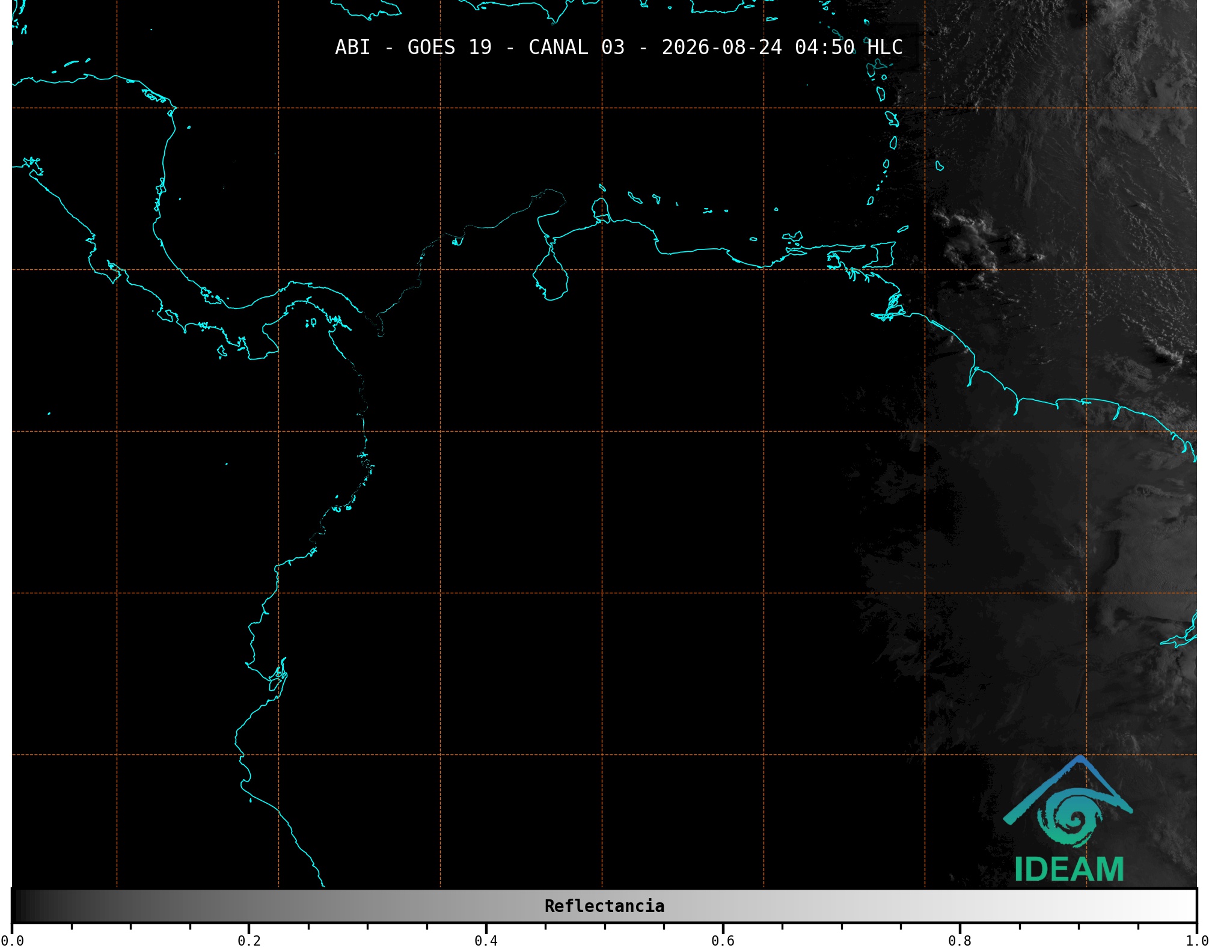Click the Reflectancia grayscale colorbar
The width and height of the screenshot is (1209, 948).
(604, 906)
